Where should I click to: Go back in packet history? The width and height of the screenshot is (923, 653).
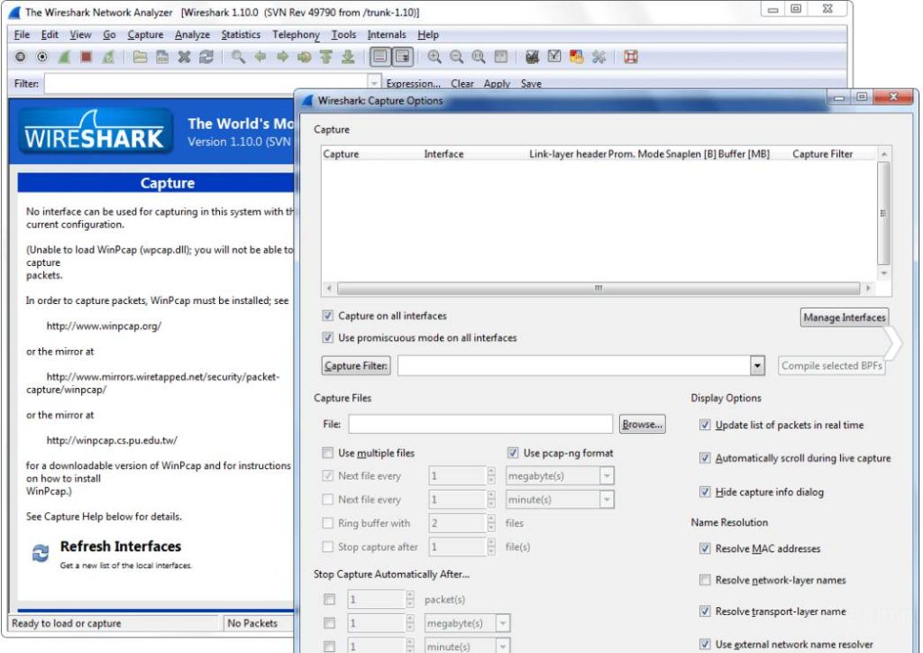point(260,57)
